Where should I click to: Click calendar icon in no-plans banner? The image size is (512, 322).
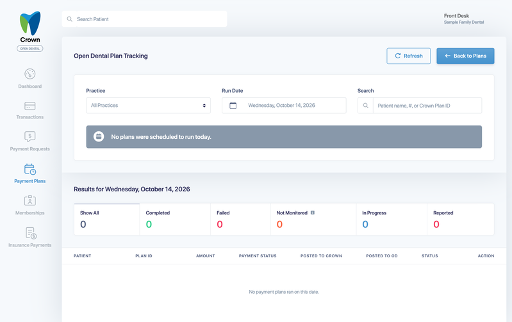click(x=99, y=136)
